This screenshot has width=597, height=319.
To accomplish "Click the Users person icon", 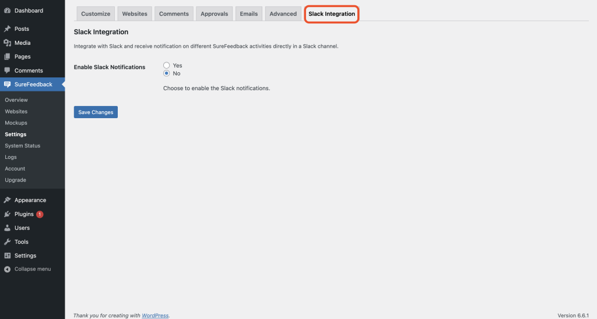I will 7,228.
